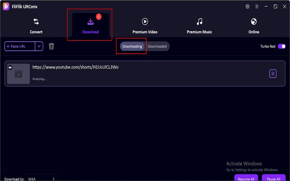Open the hamburger menu icon

257,7
